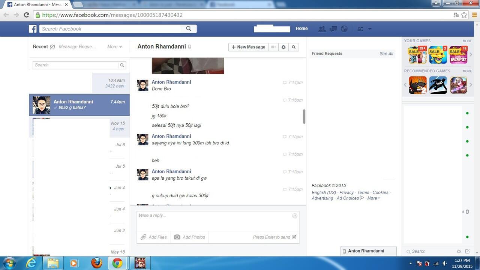This screenshot has width=480, height=270.
Task: Open the conversation dated Nov 15
Action: pos(79,126)
